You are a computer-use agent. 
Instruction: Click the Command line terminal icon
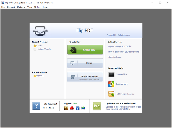(x=111, y=75)
